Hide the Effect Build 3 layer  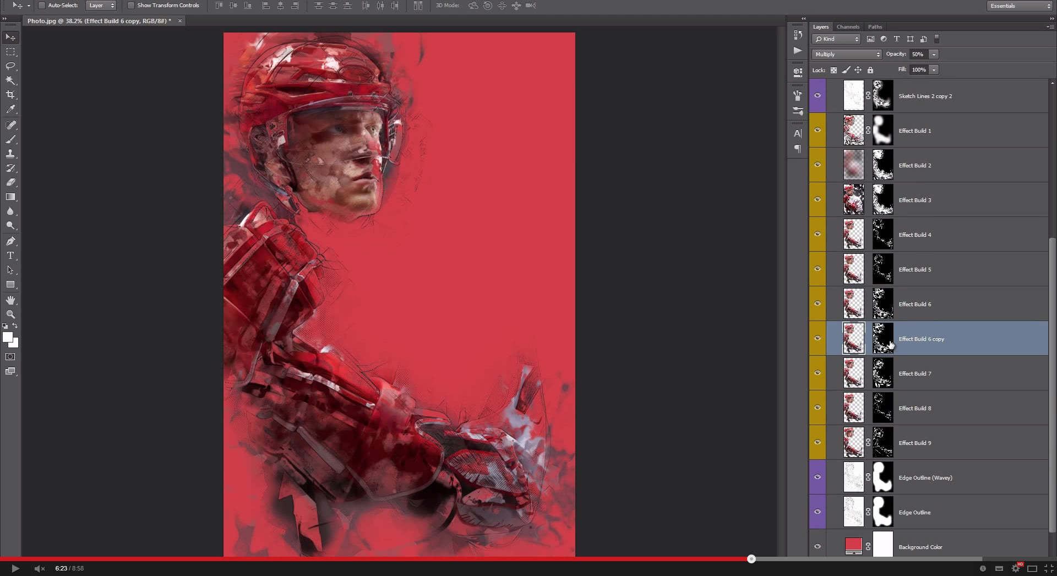[817, 199]
